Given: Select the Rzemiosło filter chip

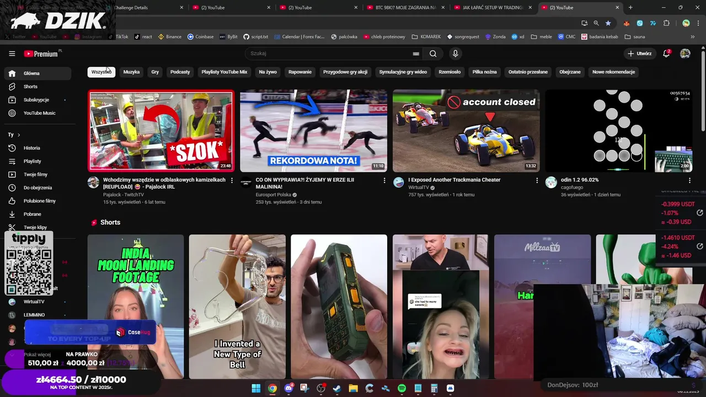Looking at the screenshot, I should point(450,72).
